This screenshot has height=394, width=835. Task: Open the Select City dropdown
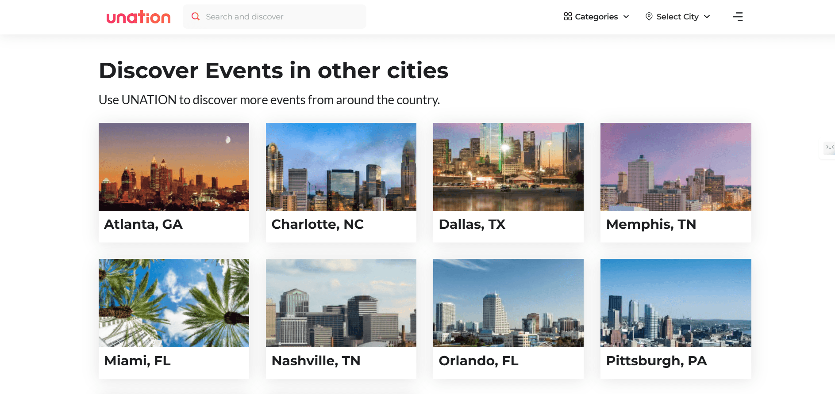(x=677, y=17)
